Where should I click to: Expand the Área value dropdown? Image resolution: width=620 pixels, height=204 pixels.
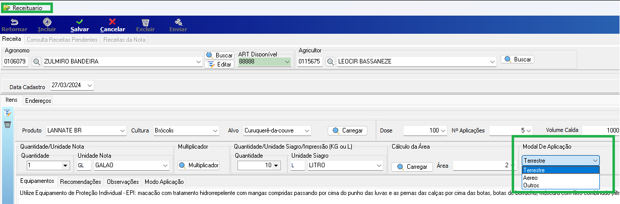click(512, 165)
